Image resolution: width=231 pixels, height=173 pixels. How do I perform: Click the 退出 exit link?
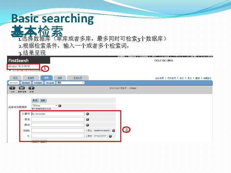coord(197,78)
